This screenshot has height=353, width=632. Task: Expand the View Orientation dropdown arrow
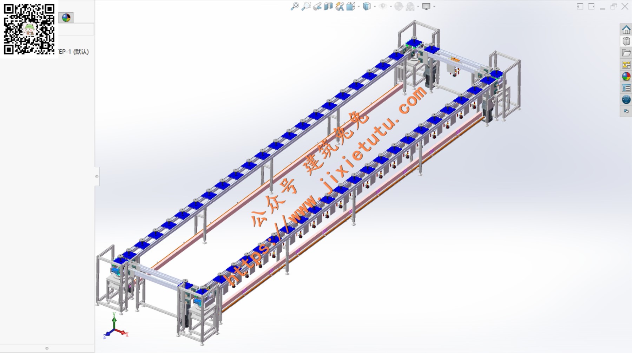click(x=358, y=7)
